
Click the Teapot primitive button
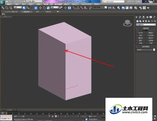141,43
